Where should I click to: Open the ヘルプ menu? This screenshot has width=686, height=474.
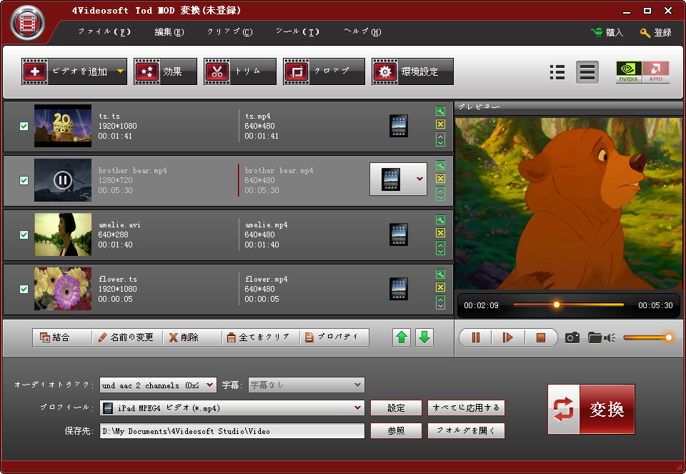click(362, 32)
